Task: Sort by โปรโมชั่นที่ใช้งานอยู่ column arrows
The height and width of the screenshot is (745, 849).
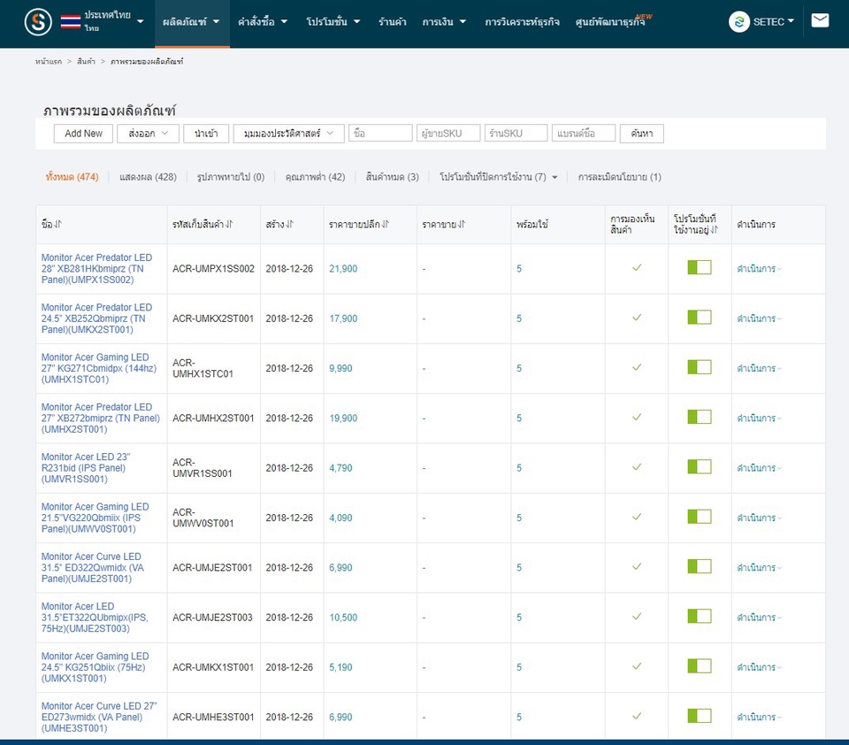Action: point(715,230)
